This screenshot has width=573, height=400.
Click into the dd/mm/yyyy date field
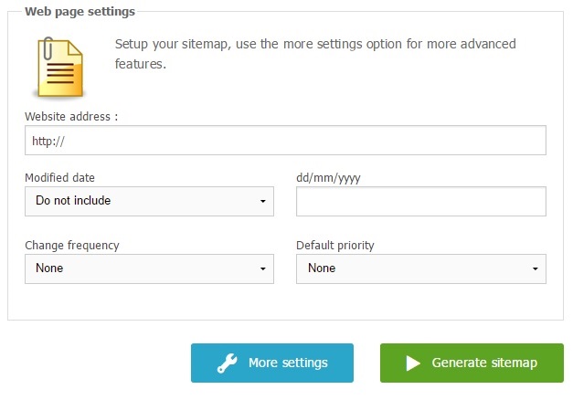(x=420, y=201)
